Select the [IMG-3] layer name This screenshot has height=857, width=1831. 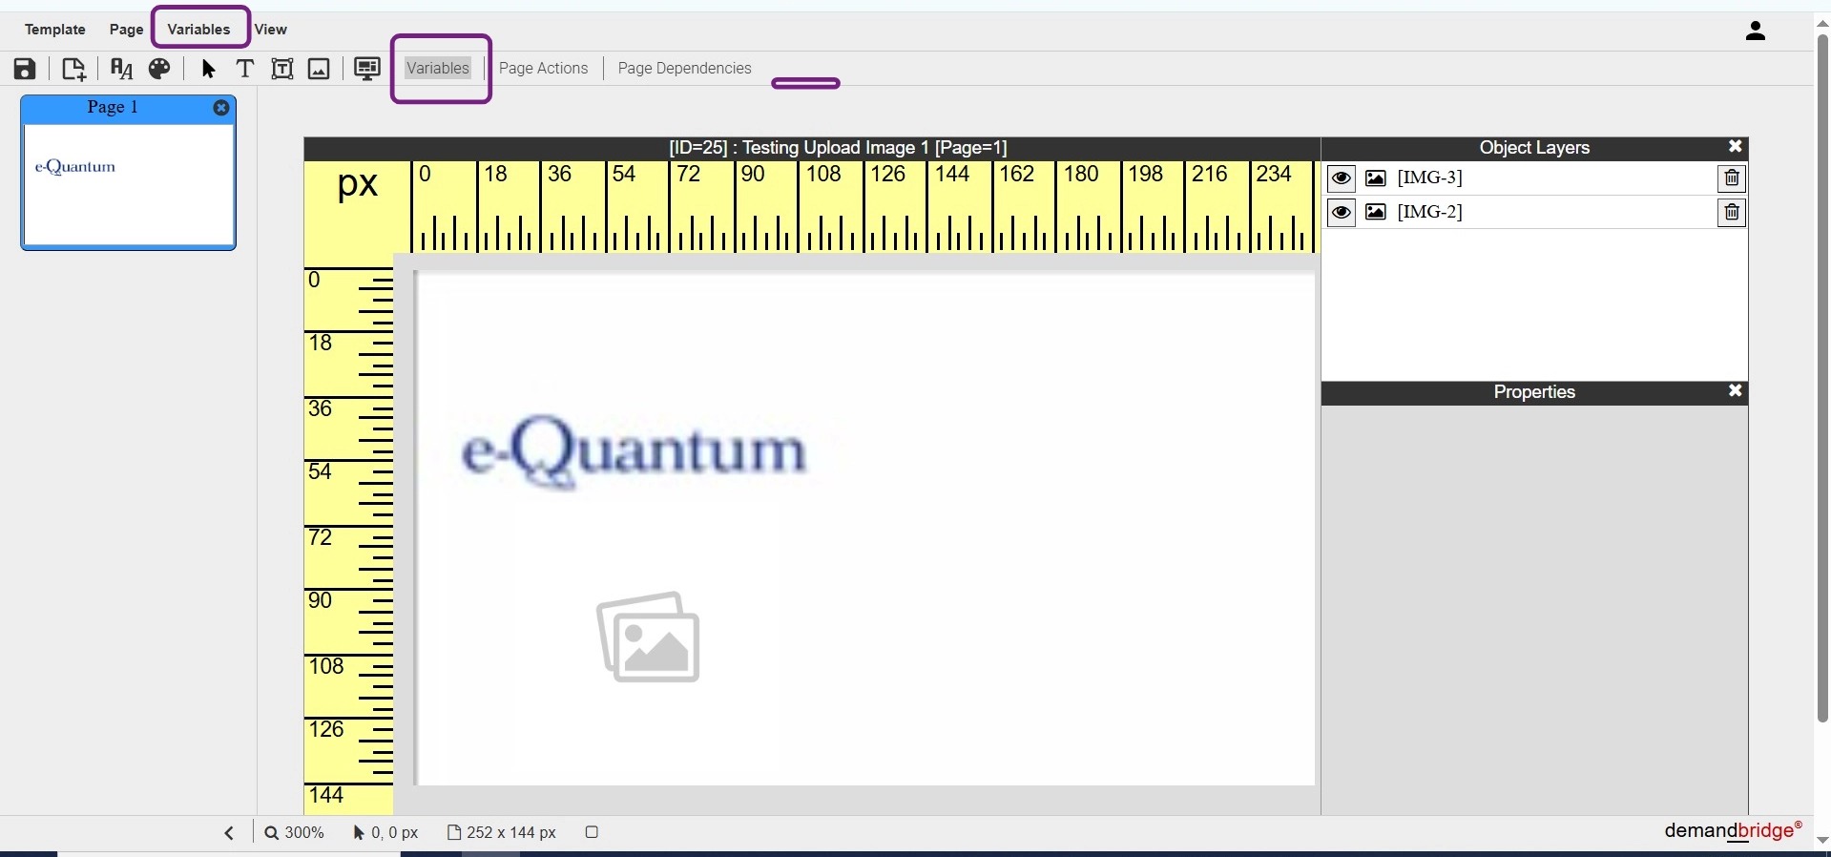[x=1429, y=178]
